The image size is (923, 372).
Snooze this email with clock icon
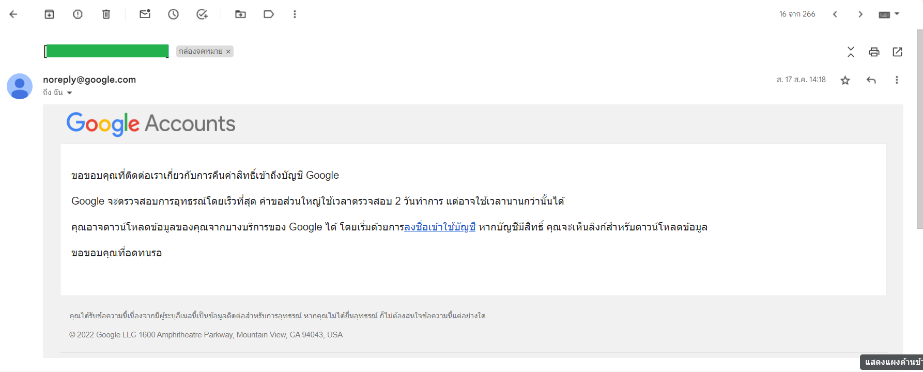(x=174, y=14)
